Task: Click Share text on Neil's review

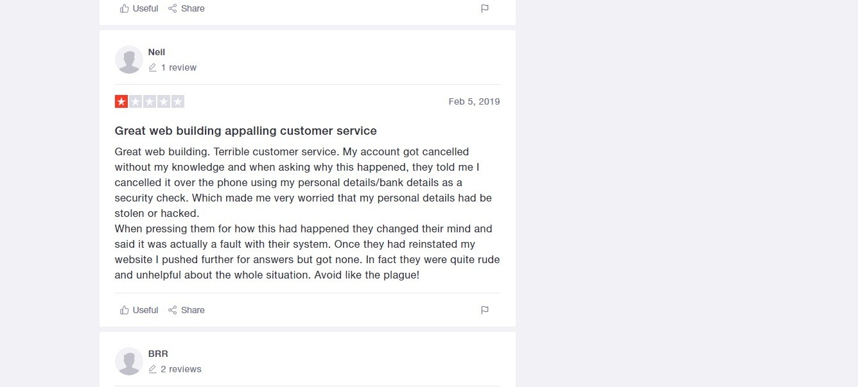Action: (193, 310)
